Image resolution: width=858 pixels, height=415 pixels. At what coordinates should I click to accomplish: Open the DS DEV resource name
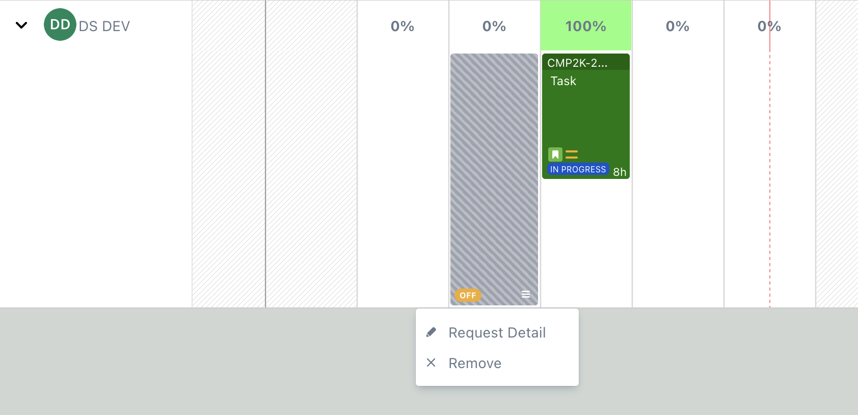coord(104,26)
